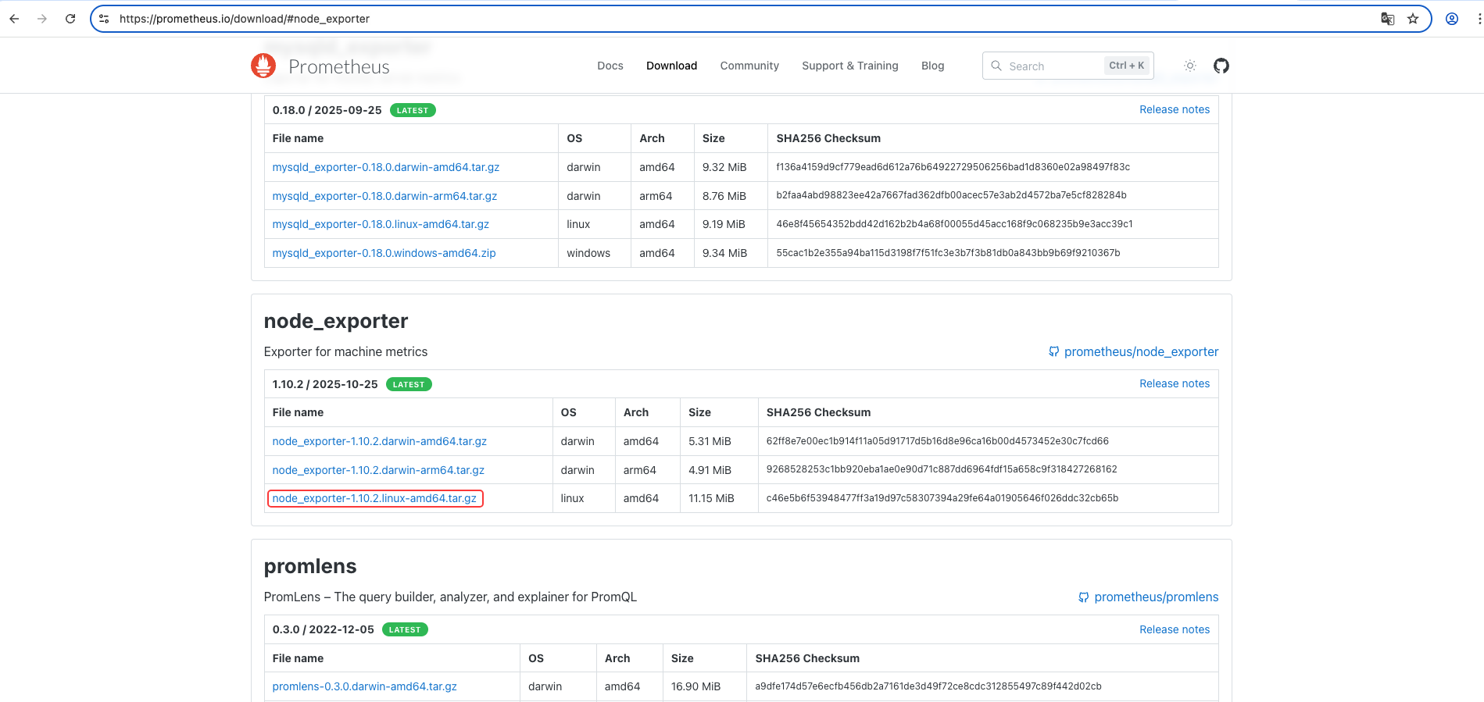Open node_exporter 1.10.2 Release notes
This screenshot has height=702, width=1484.
(x=1175, y=383)
